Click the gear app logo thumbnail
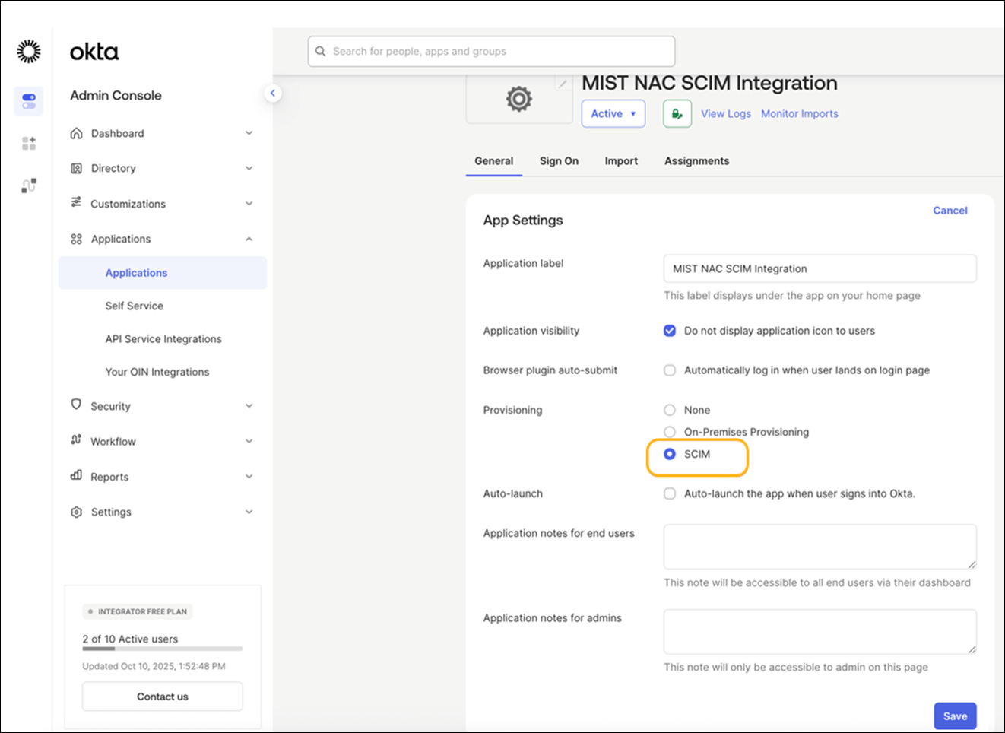The image size is (1005, 733). [x=519, y=99]
